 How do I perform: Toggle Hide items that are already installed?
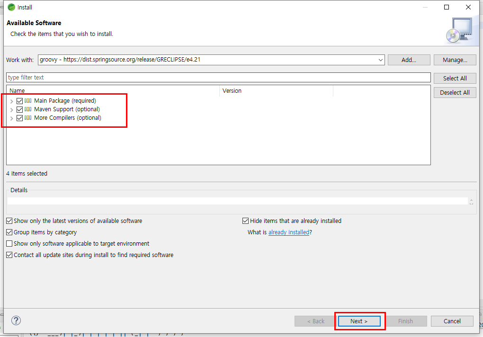coord(245,221)
